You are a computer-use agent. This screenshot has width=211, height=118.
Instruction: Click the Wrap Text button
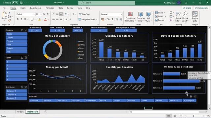point(84,14)
